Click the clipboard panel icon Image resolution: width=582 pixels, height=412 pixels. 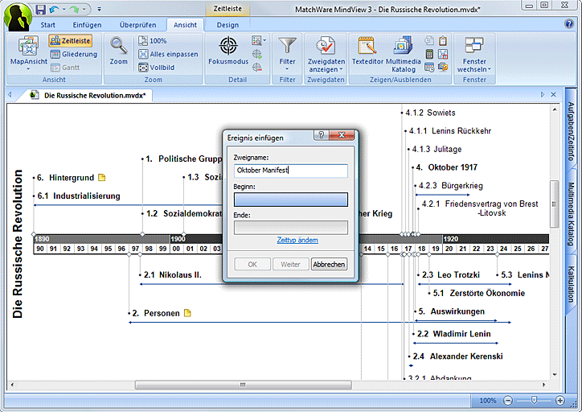tap(443, 40)
